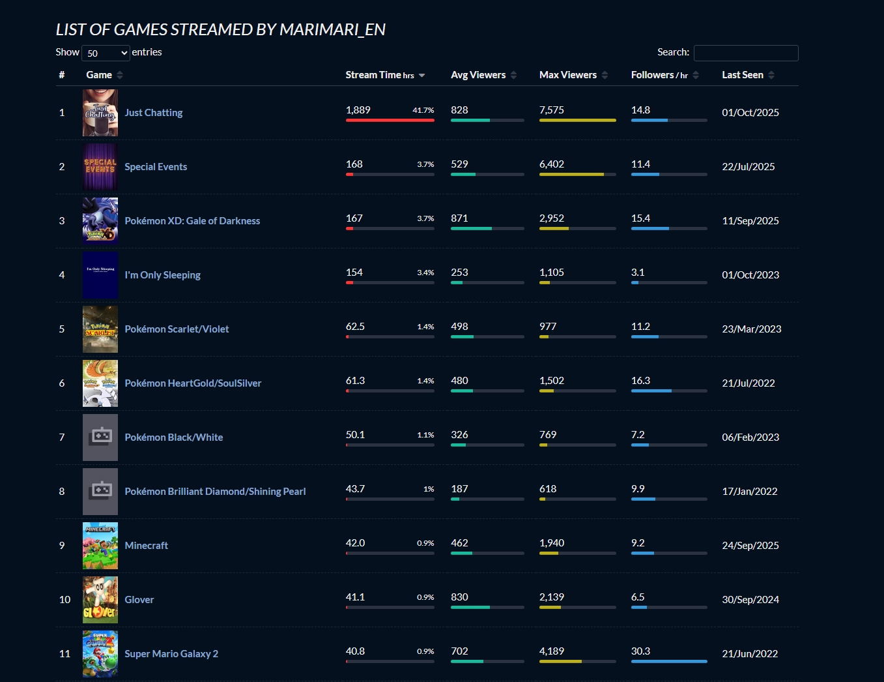This screenshot has width=884, height=682.
Task: Click the 830 avg viewers for Glover
Action: click(459, 597)
